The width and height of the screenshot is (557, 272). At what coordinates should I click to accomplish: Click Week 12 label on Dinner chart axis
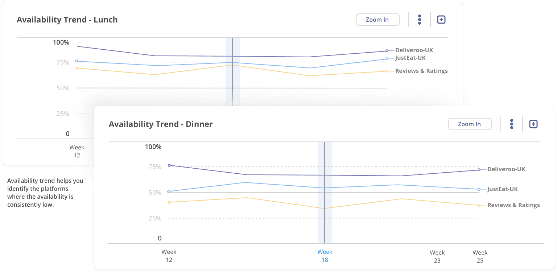click(169, 256)
